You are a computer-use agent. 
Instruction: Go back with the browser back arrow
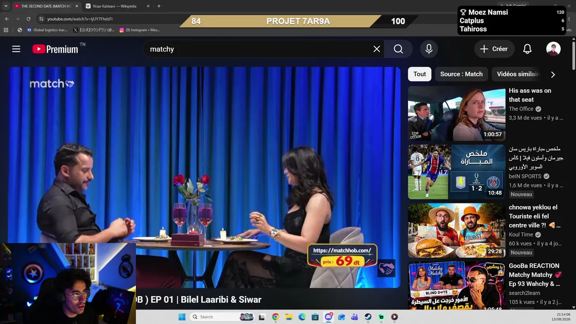pyautogui.click(x=7, y=19)
